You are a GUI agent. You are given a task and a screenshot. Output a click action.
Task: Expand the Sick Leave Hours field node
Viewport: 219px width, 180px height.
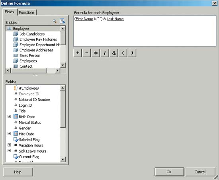(x=9, y=151)
